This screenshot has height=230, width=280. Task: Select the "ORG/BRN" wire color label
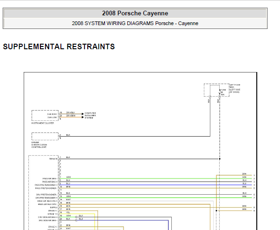[x=71, y=116]
